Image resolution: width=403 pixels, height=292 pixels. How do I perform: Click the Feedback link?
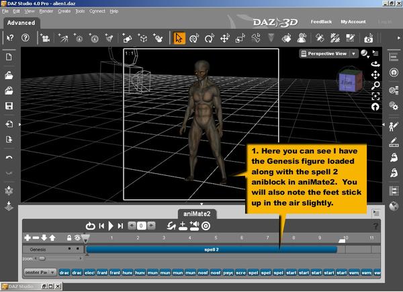click(321, 22)
